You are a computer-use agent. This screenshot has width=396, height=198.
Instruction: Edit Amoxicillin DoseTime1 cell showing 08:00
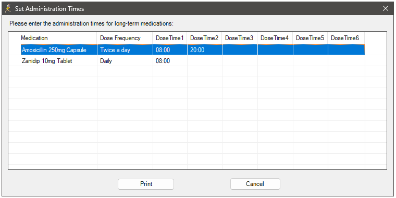tap(170, 50)
